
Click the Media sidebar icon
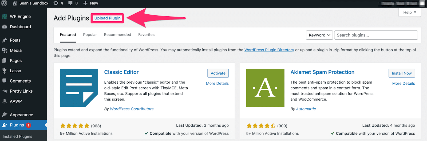tap(5, 50)
